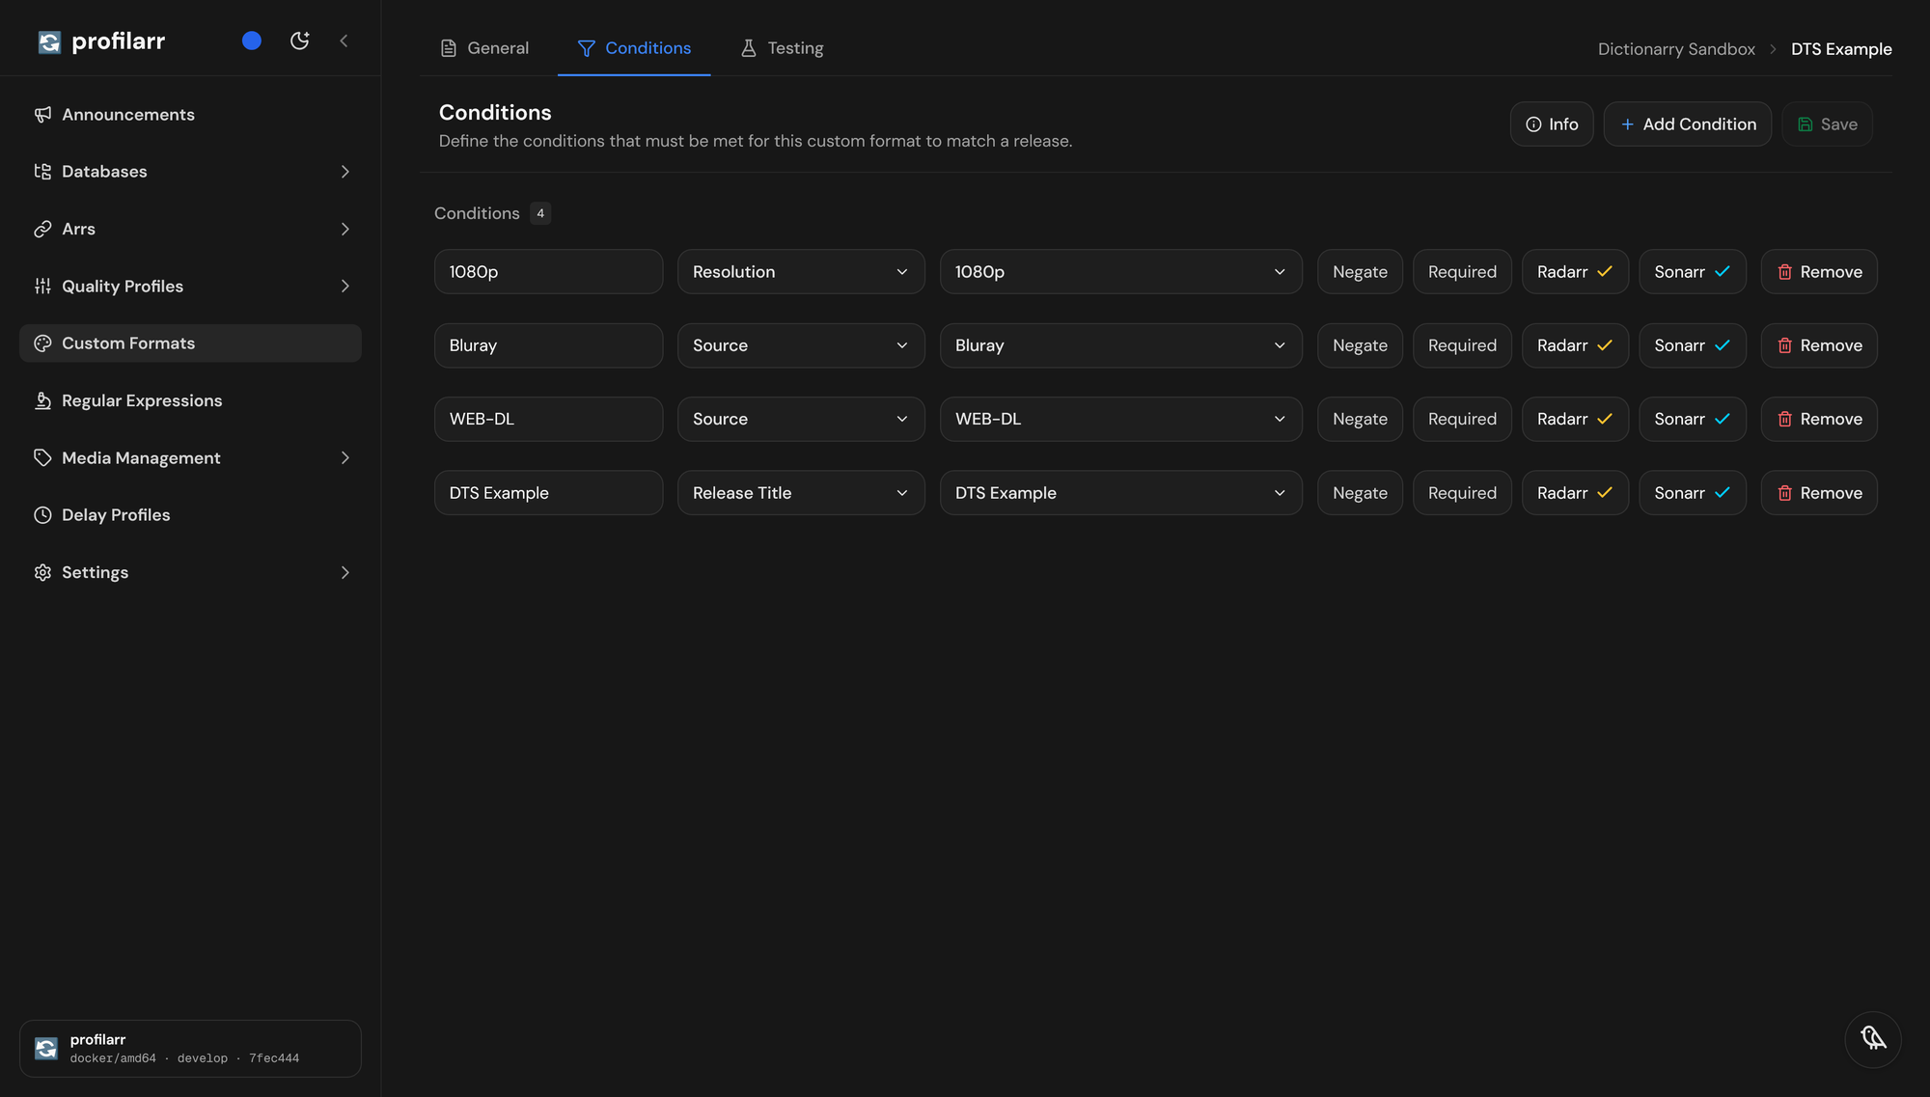Click the Save button
The width and height of the screenshot is (1930, 1097).
coord(1827,124)
